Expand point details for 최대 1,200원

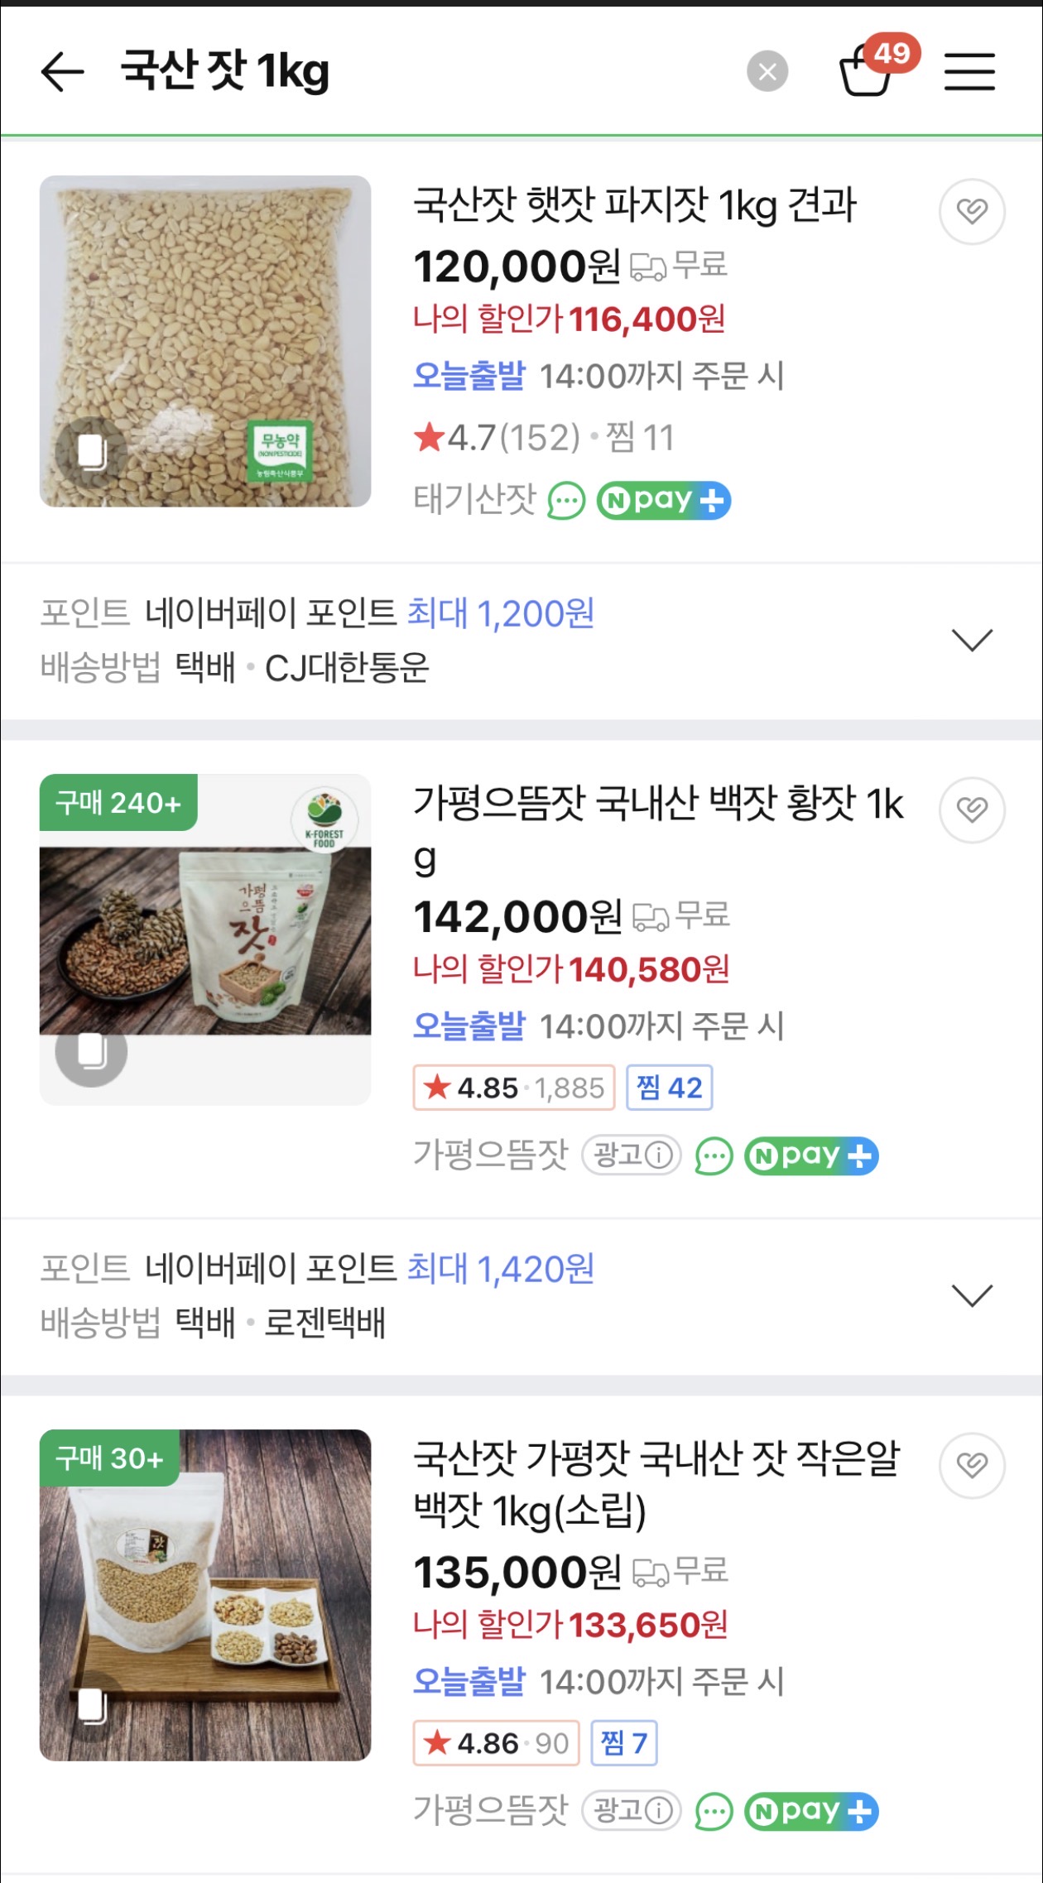coord(972,640)
